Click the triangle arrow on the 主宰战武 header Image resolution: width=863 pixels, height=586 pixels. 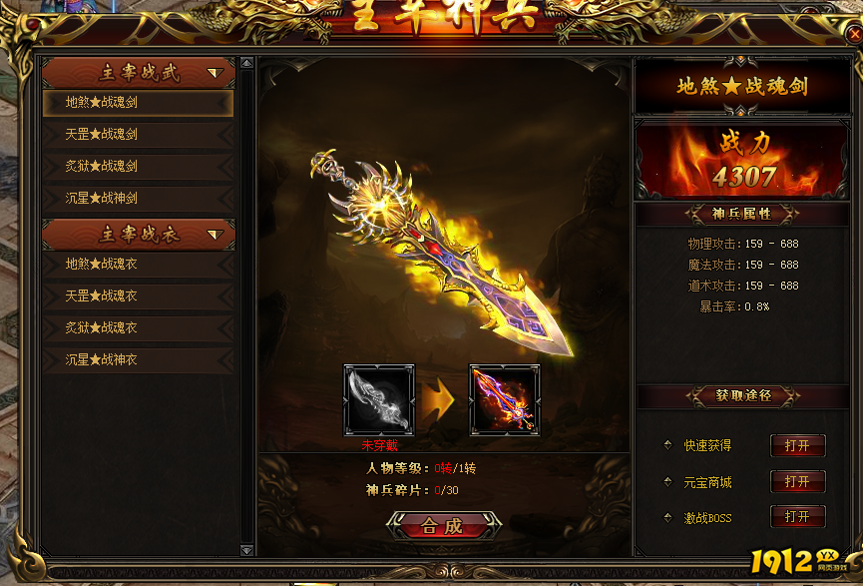click(x=215, y=73)
